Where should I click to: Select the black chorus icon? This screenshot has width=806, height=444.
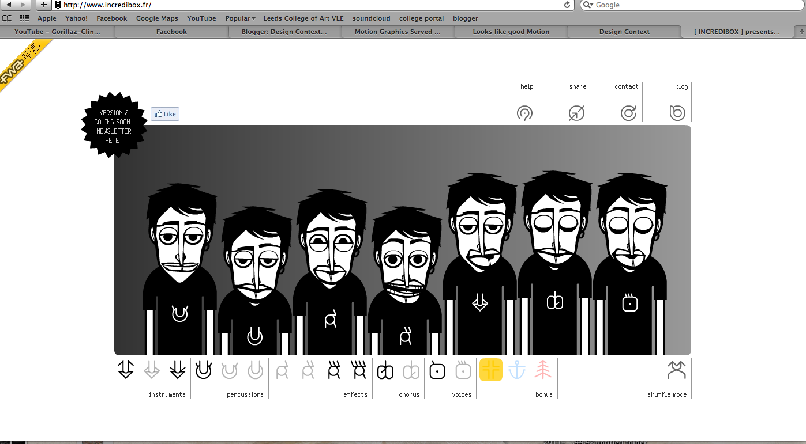pyautogui.click(x=385, y=371)
